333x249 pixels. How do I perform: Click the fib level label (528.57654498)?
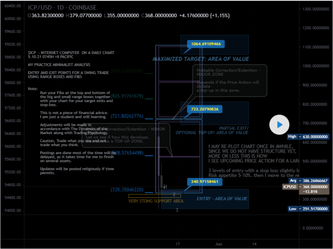click(x=127, y=153)
